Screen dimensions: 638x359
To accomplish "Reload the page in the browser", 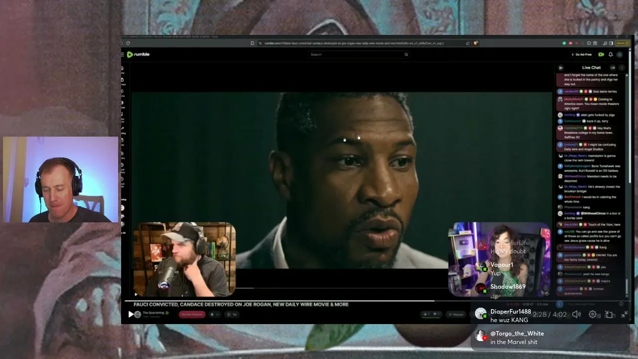I will pos(128,43).
